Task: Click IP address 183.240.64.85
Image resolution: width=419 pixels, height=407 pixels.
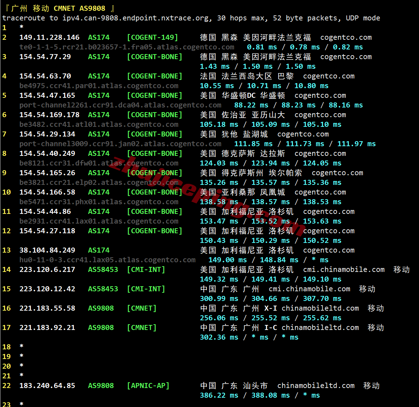Action: tap(47, 386)
